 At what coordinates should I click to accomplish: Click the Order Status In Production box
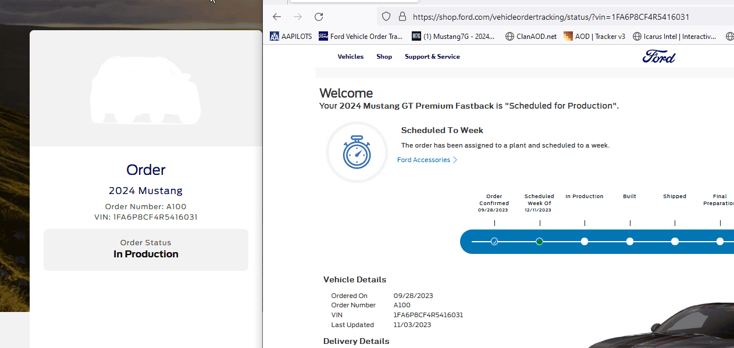(x=146, y=249)
